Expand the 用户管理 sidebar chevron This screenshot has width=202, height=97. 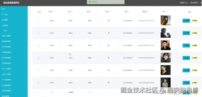click(x=25, y=20)
